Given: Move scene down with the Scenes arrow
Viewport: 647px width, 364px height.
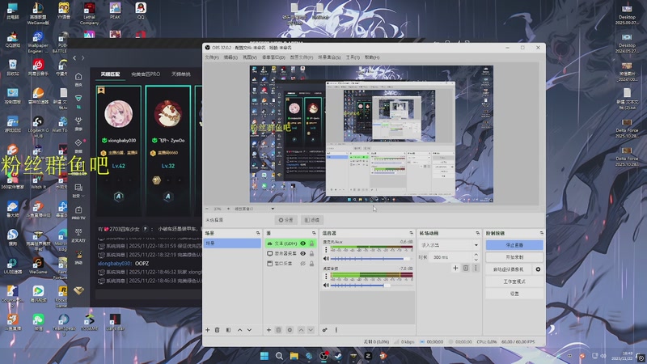Looking at the screenshot, I should [x=249, y=330].
